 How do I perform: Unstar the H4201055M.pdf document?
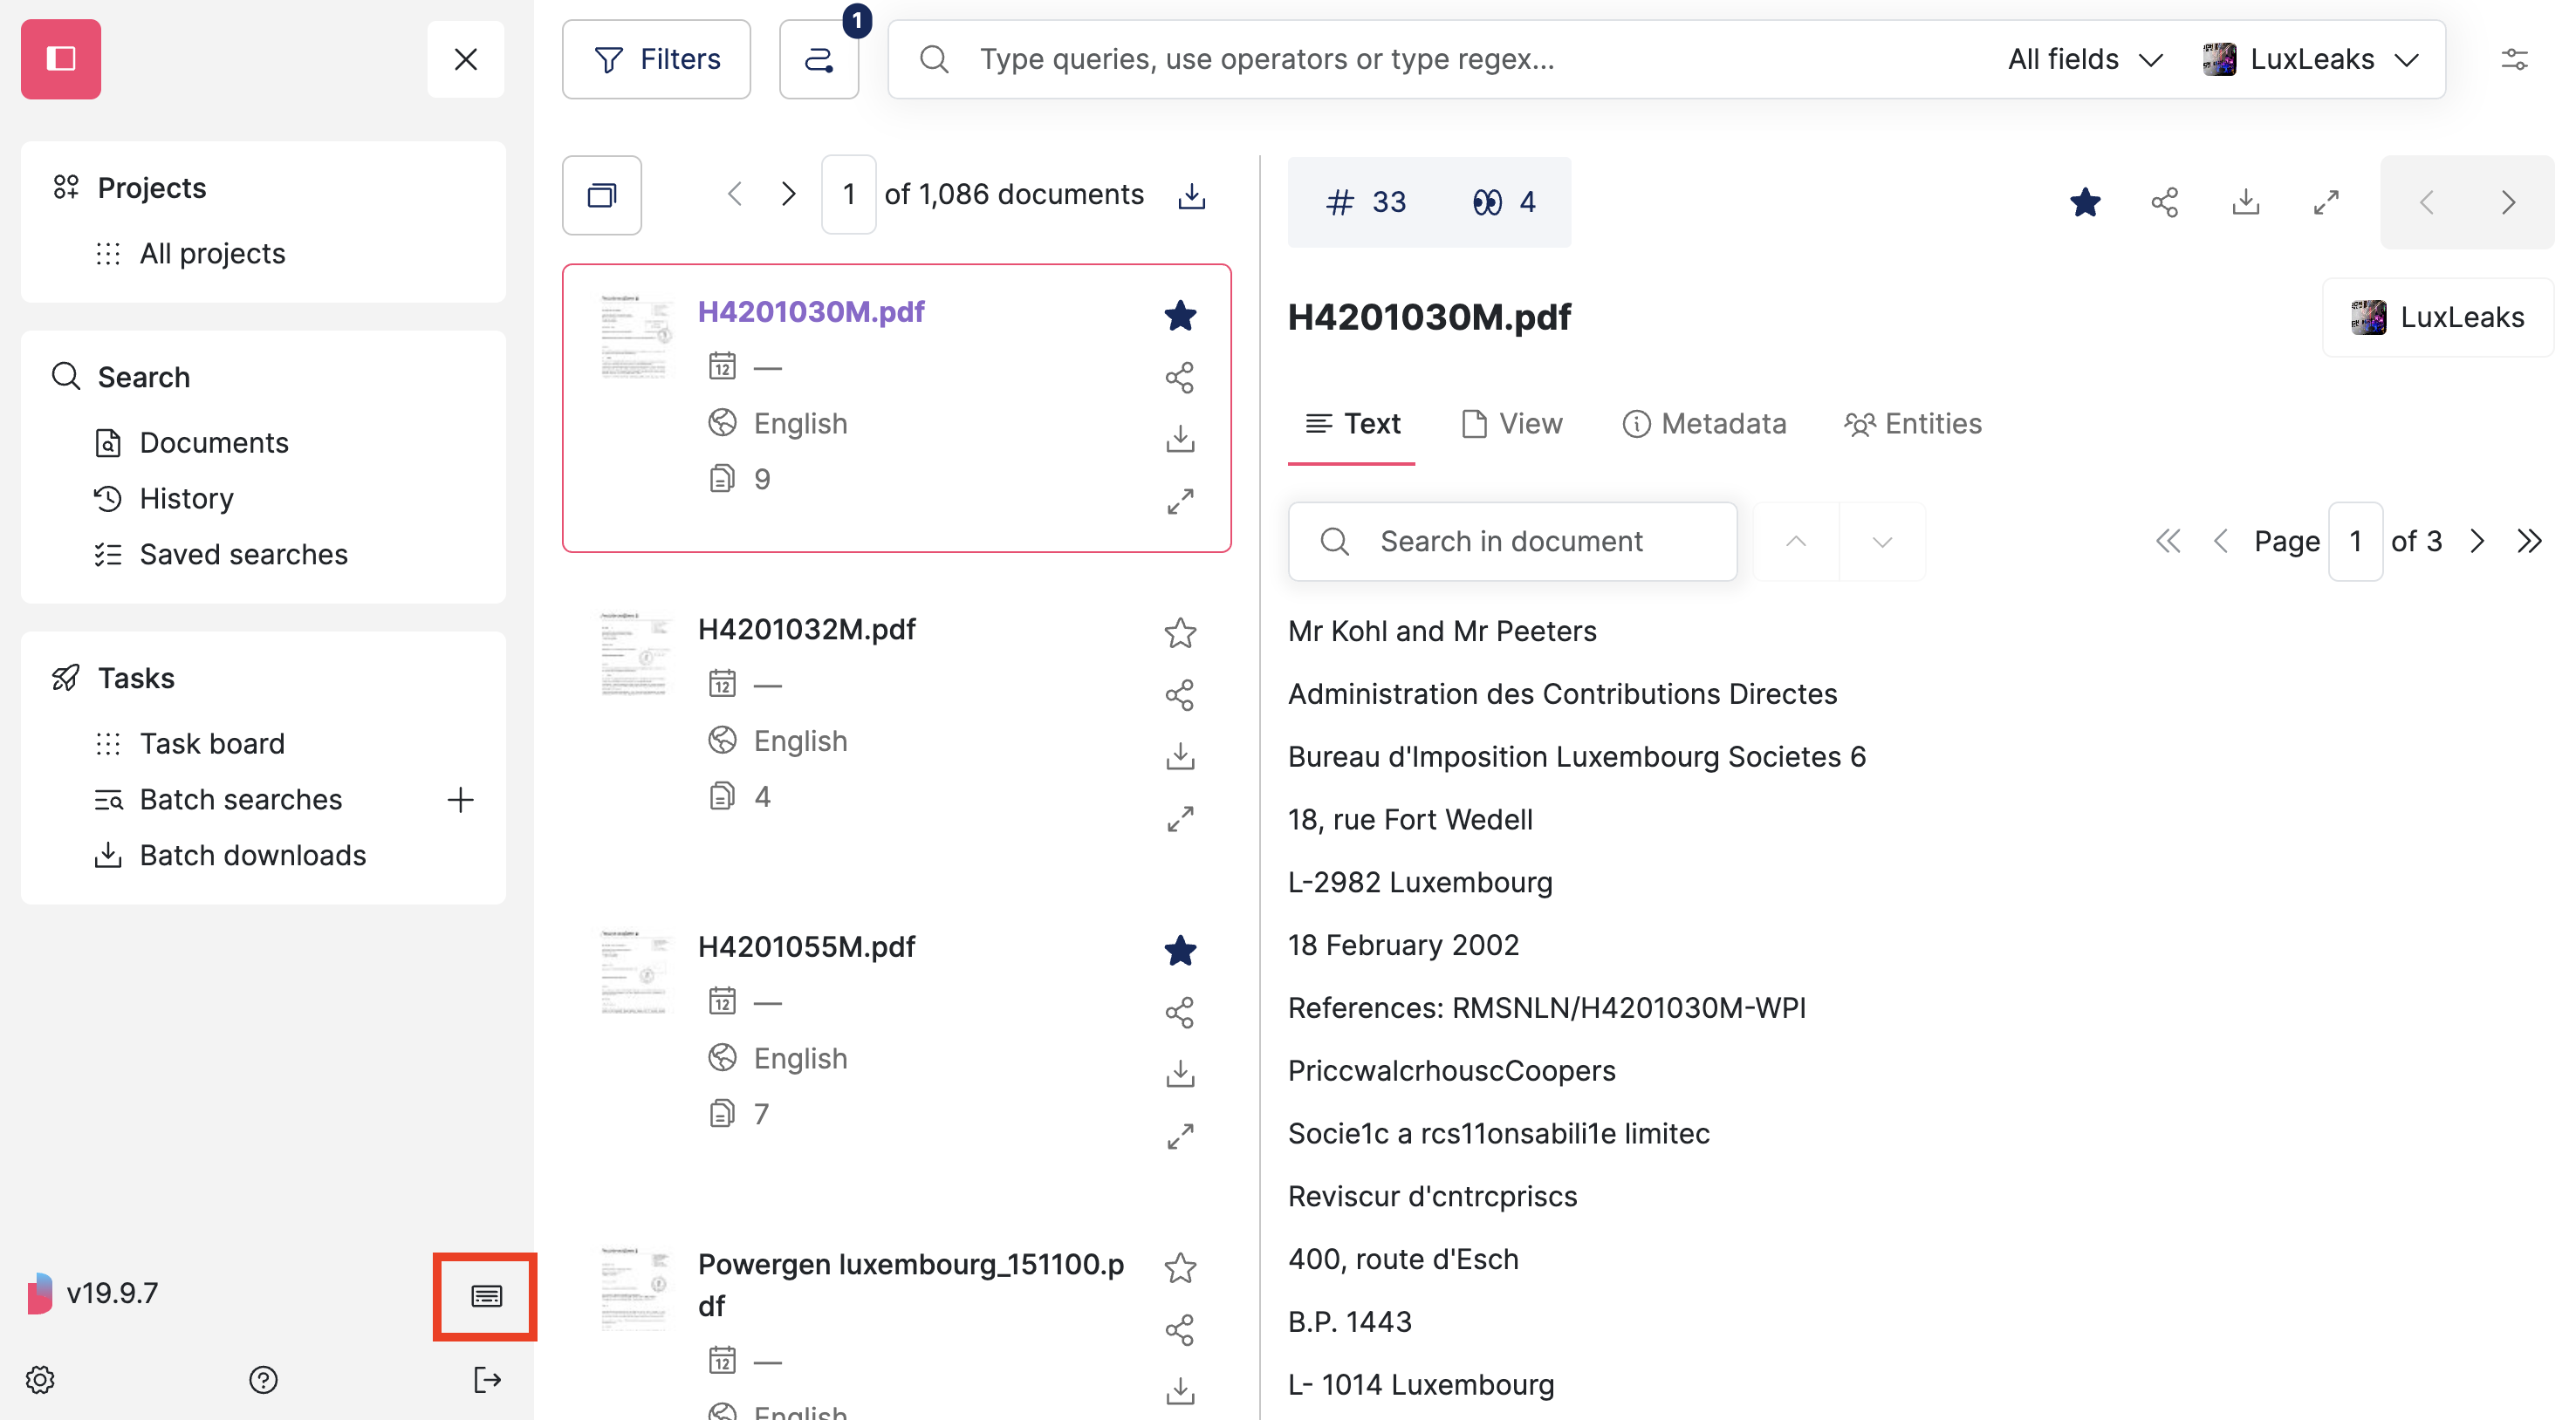1180,951
